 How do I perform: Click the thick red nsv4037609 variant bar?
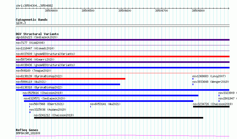pos(122,57)
